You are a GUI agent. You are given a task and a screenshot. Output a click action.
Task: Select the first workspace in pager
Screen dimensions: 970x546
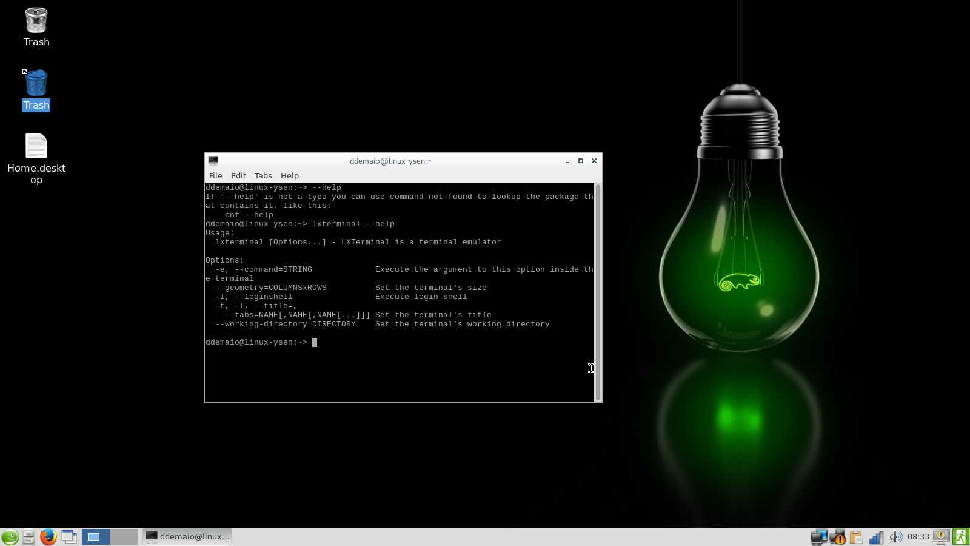tap(95, 537)
